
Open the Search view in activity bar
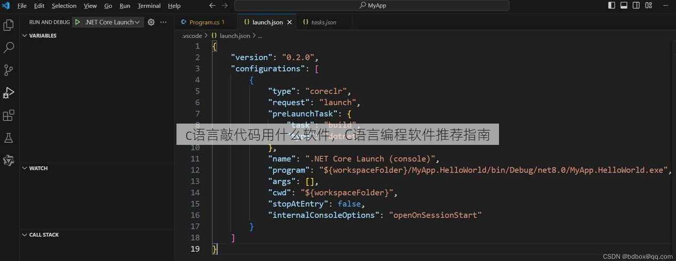point(9,47)
